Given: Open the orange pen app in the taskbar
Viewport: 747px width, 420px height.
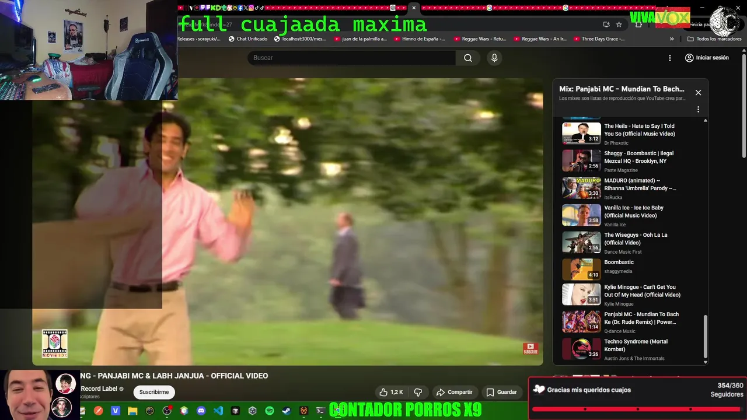Looking at the screenshot, I should click(x=99, y=411).
